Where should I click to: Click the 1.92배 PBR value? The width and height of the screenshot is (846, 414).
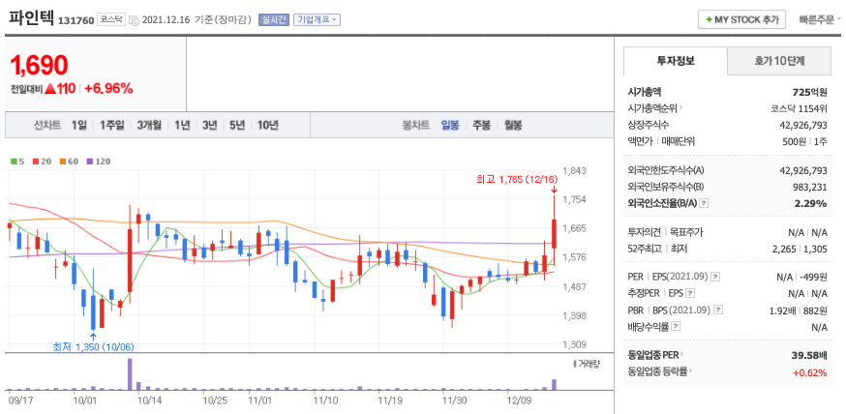[782, 310]
